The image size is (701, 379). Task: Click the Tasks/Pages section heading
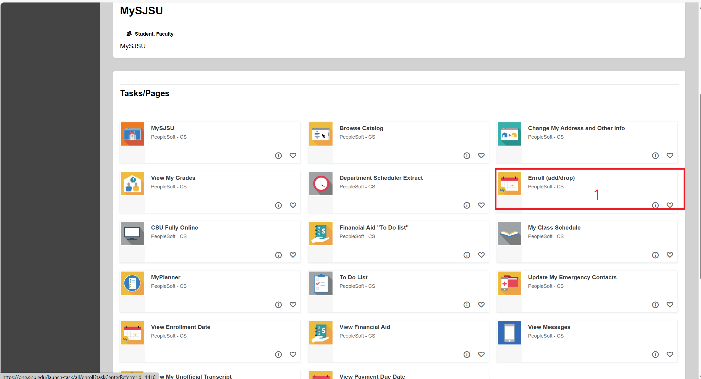[145, 93]
